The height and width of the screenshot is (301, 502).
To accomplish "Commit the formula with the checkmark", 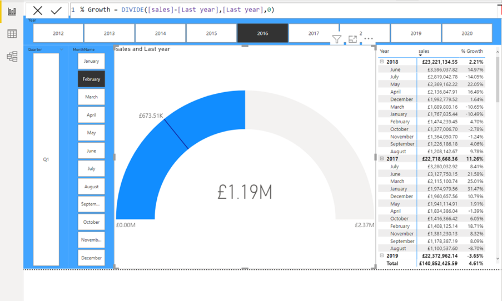I will click(56, 11).
